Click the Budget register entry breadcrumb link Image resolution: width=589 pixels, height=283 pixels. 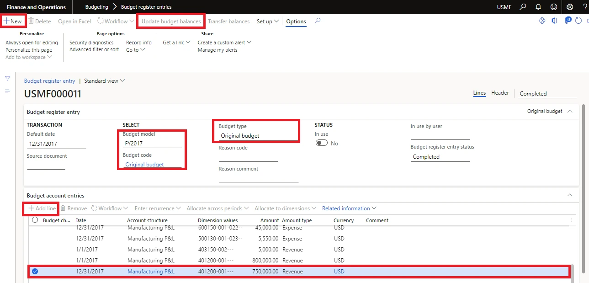(x=49, y=81)
